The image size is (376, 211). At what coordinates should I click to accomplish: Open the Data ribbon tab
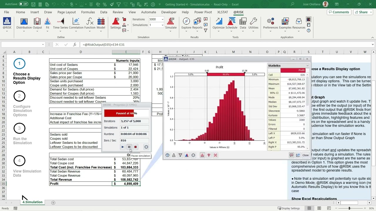click(x=104, y=12)
